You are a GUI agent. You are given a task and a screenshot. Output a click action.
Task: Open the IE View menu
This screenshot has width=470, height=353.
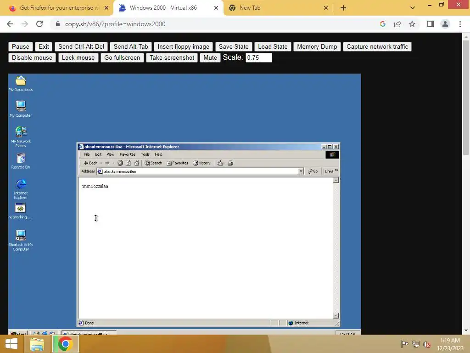click(111, 154)
